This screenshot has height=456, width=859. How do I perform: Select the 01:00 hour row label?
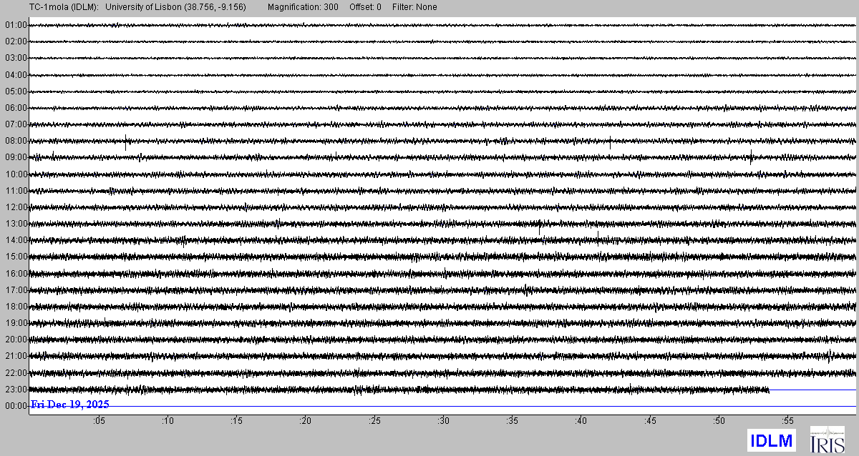[15, 25]
